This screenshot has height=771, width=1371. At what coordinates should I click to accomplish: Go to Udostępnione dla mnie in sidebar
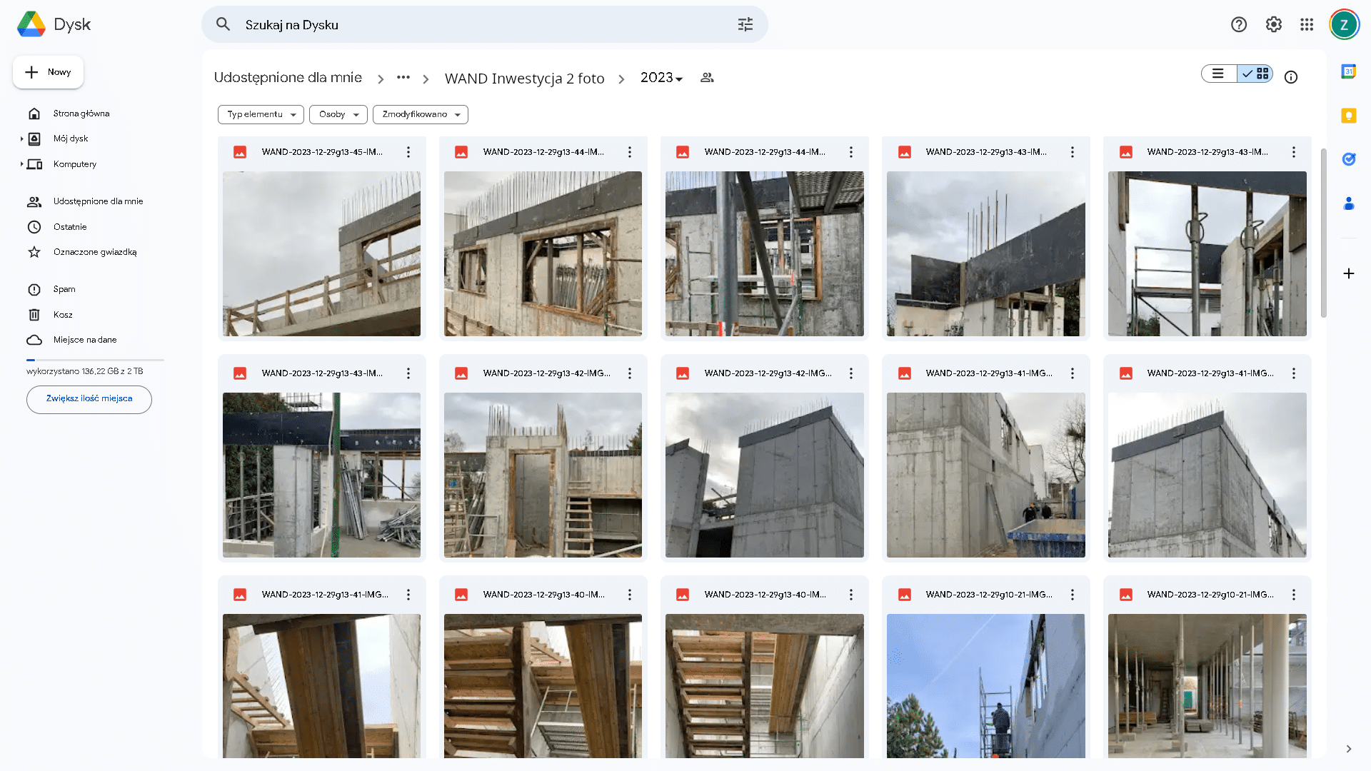(x=98, y=201)
